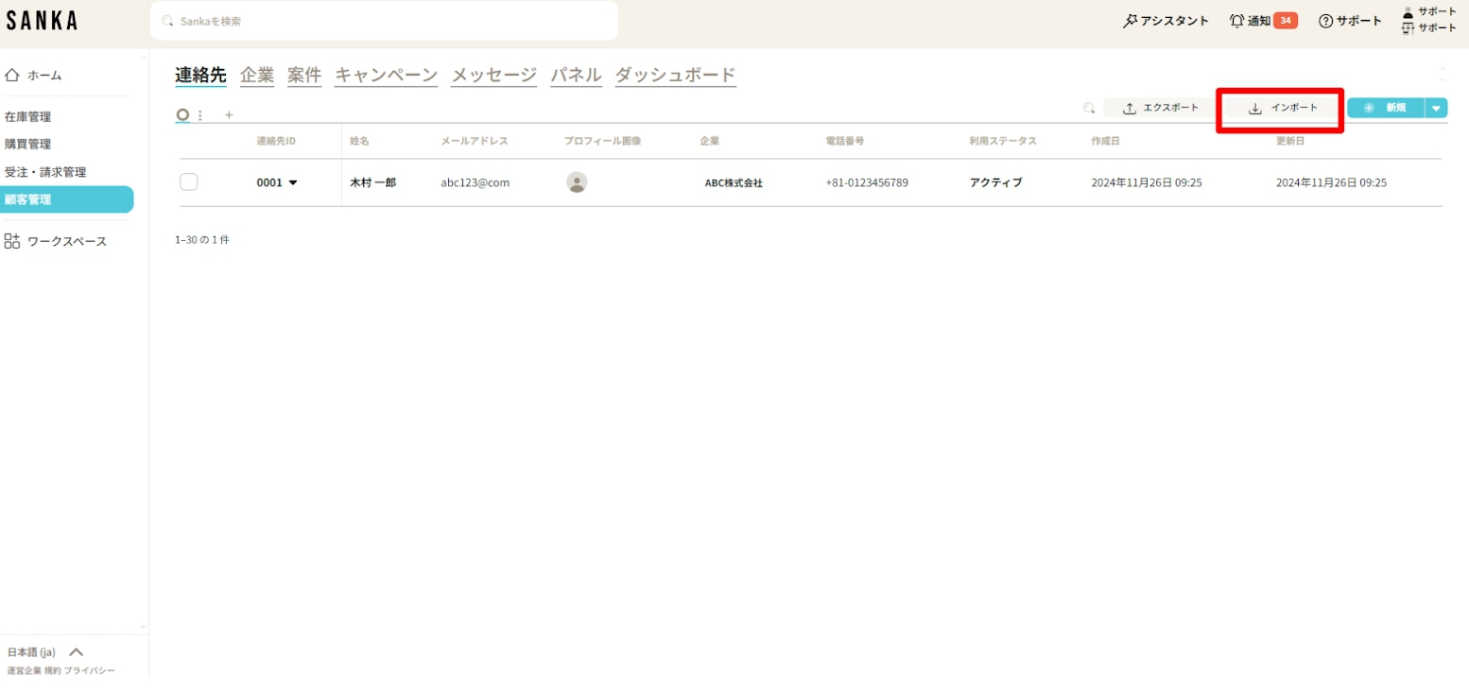Click the name 木村 一郎
The height and width of the screenshot is (692, 1469).
coord(372,182)
